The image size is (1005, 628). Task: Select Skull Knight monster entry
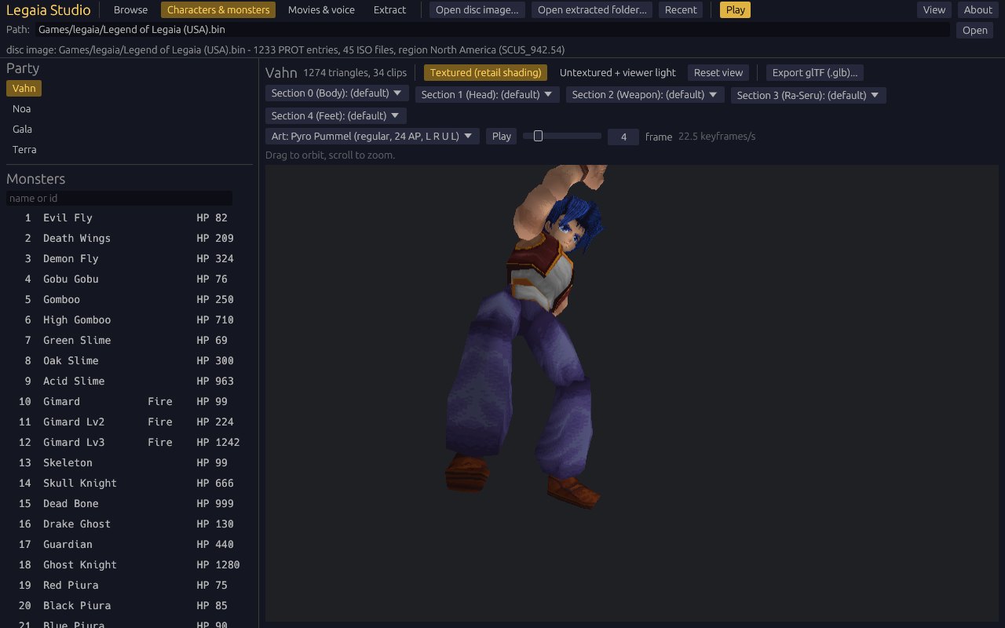(x=129, y=483)
